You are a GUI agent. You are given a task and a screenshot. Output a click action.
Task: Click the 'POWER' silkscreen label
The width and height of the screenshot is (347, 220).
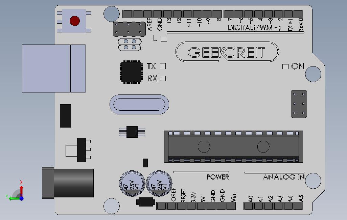[x=218, y=177]
